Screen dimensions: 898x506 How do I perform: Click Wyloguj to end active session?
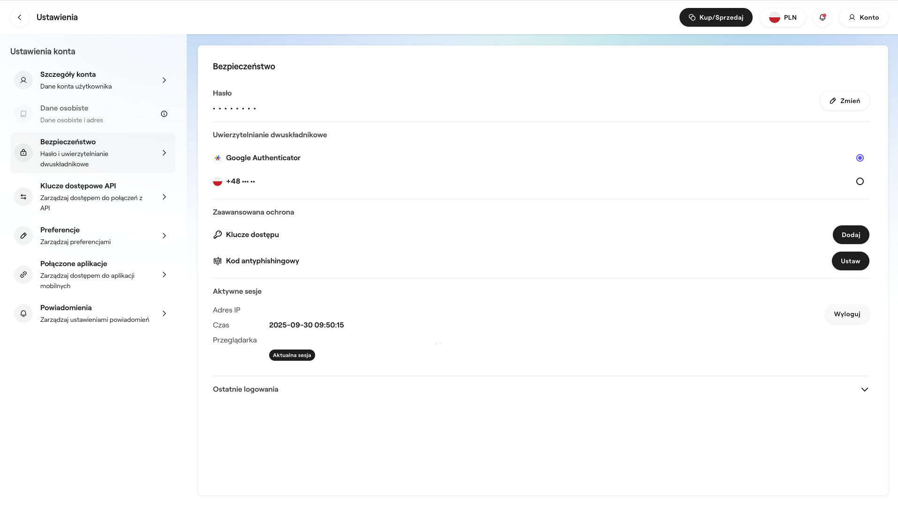coord(847,314)
